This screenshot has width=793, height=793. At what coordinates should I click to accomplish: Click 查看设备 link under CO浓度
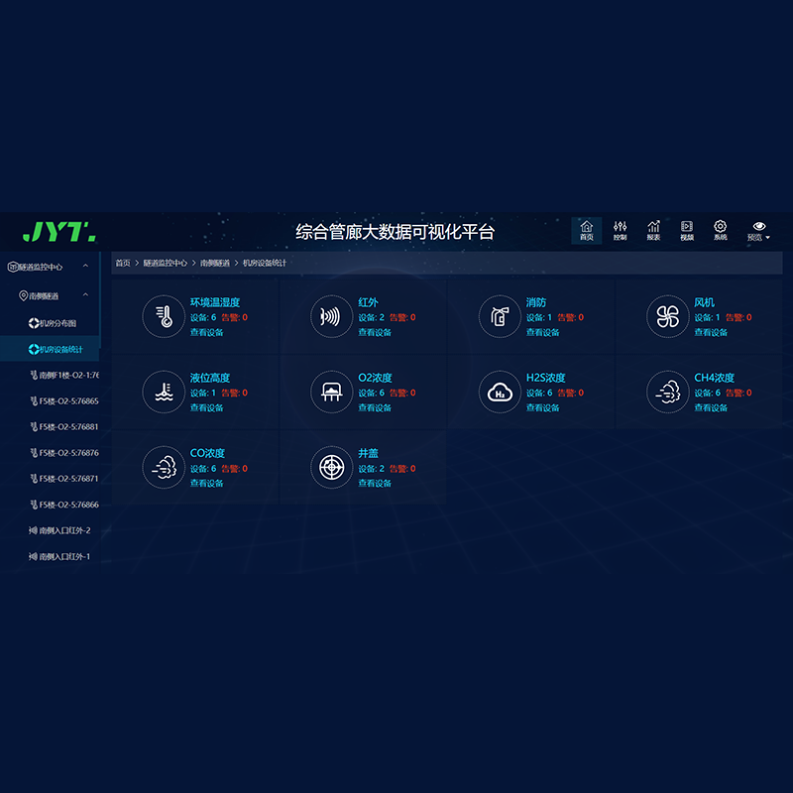coord(207,483)
